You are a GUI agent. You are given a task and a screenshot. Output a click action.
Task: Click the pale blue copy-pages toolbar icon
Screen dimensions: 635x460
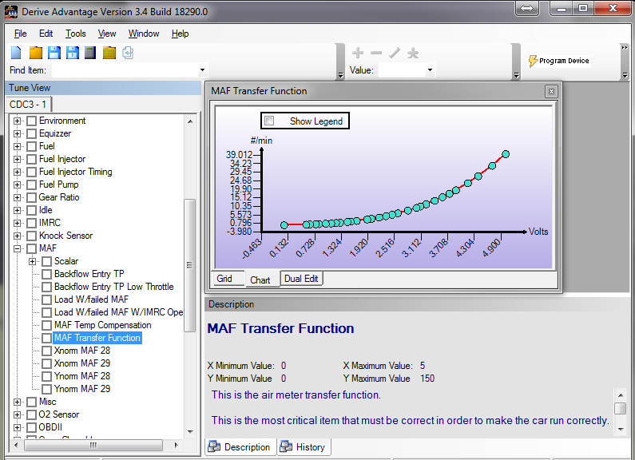pos(128,53)
